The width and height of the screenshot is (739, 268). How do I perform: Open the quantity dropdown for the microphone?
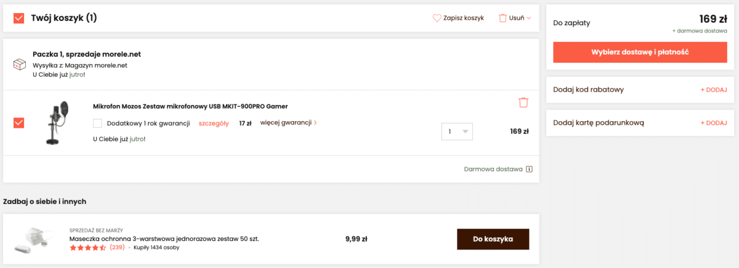(458, 132)
